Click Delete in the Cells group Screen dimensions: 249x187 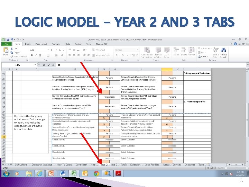point(184,52)
